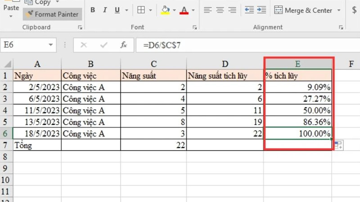Image resolution: width=360 pixels, height=202 pixels.
Task: Click the Name Box showing E6
Action: click(24, 45)
